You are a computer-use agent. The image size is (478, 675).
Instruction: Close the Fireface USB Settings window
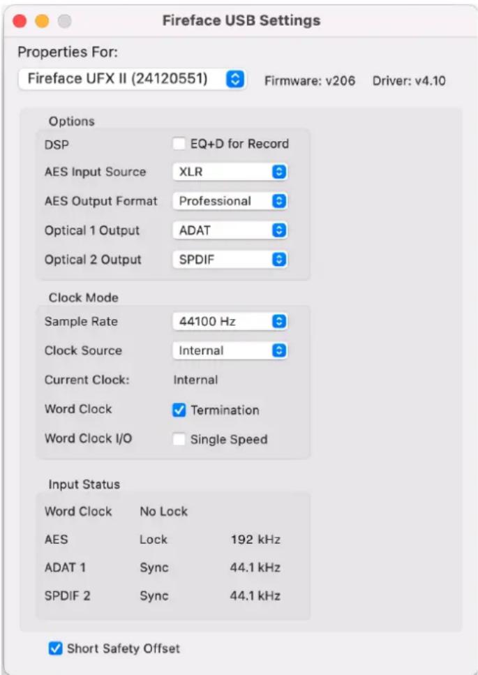coord(20,21)
